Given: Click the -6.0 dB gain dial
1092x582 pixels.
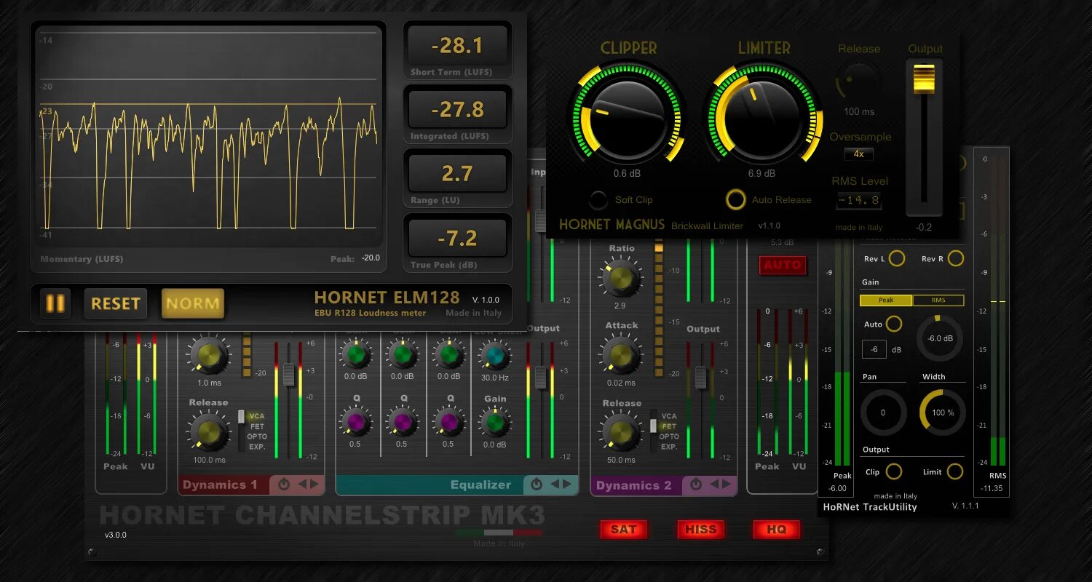Looking at the screenshot, I should click(x=940, y=338).
